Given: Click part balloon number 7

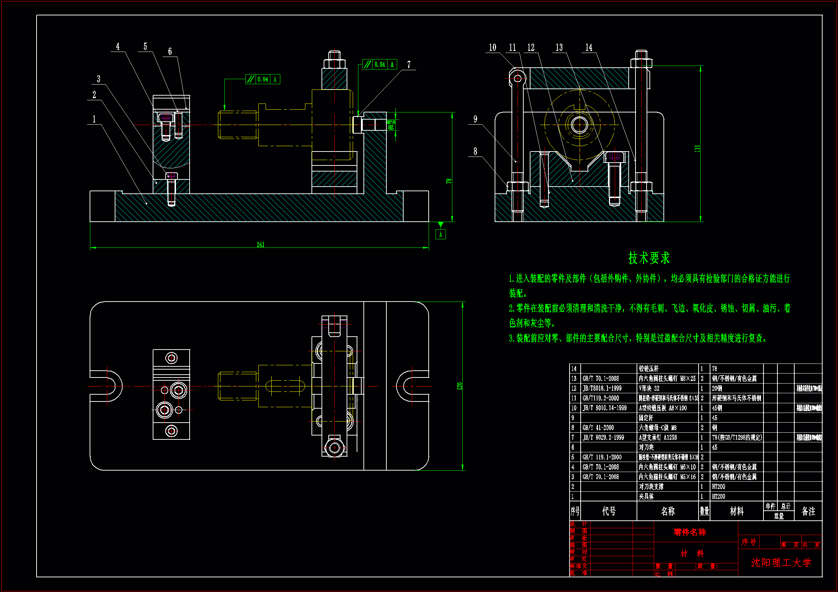Looking at the screenshot, I should coord(409,65).
